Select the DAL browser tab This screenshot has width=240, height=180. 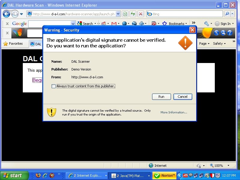click(x=36, y=44)
